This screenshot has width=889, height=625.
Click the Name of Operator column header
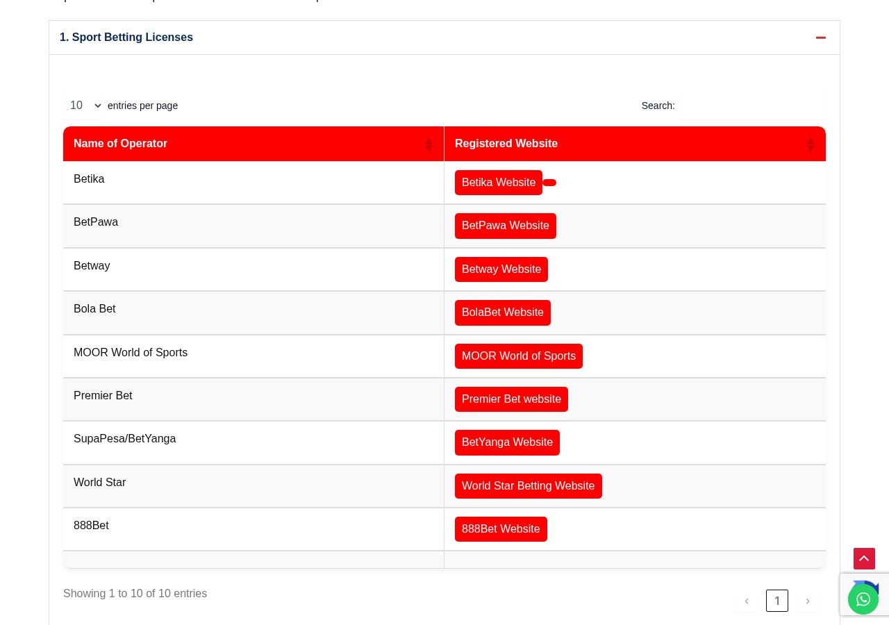pyautogui.click(x=254, y=144)
